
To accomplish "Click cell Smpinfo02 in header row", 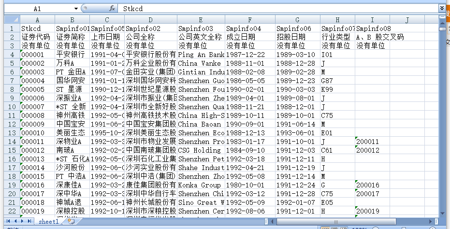I will 151,29.
